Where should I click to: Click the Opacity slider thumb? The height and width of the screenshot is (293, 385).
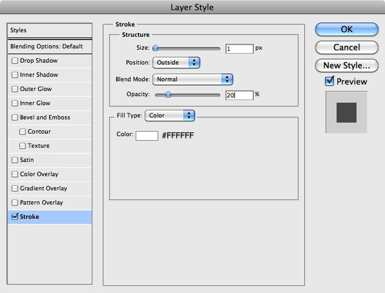[168, 94]
